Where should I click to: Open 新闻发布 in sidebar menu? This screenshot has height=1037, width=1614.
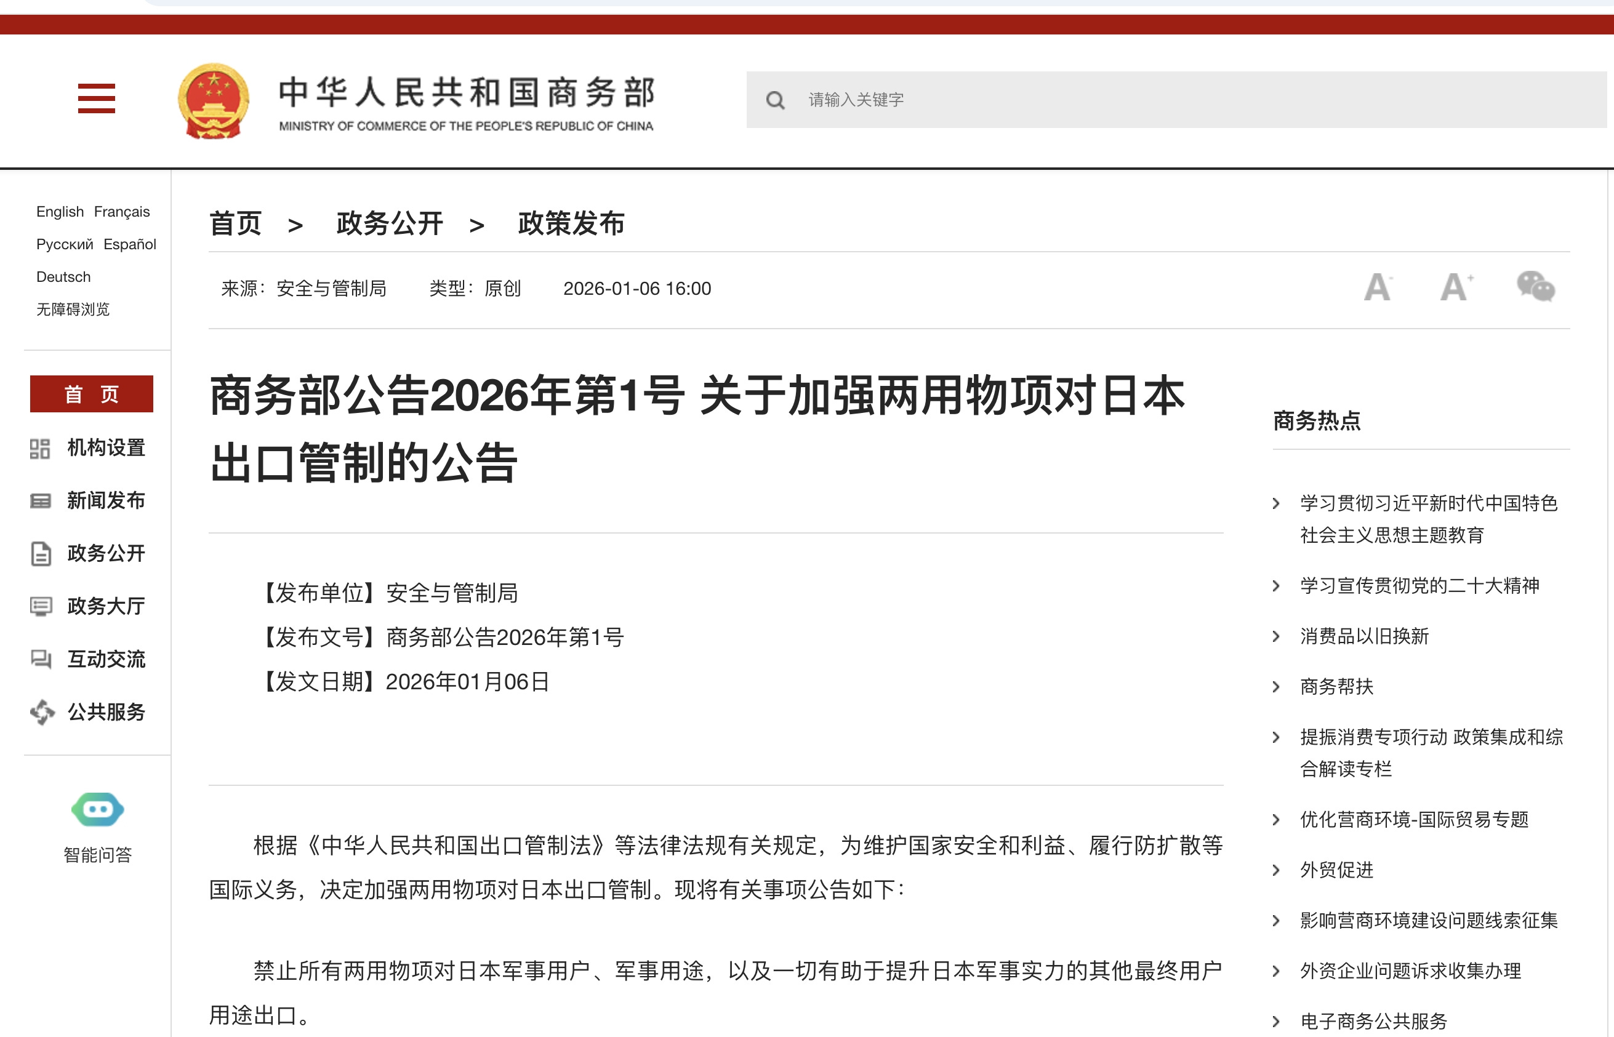[106, 500]
